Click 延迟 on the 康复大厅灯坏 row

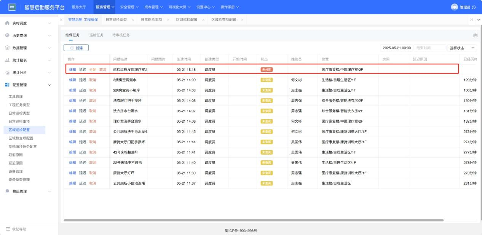(83, 173)
